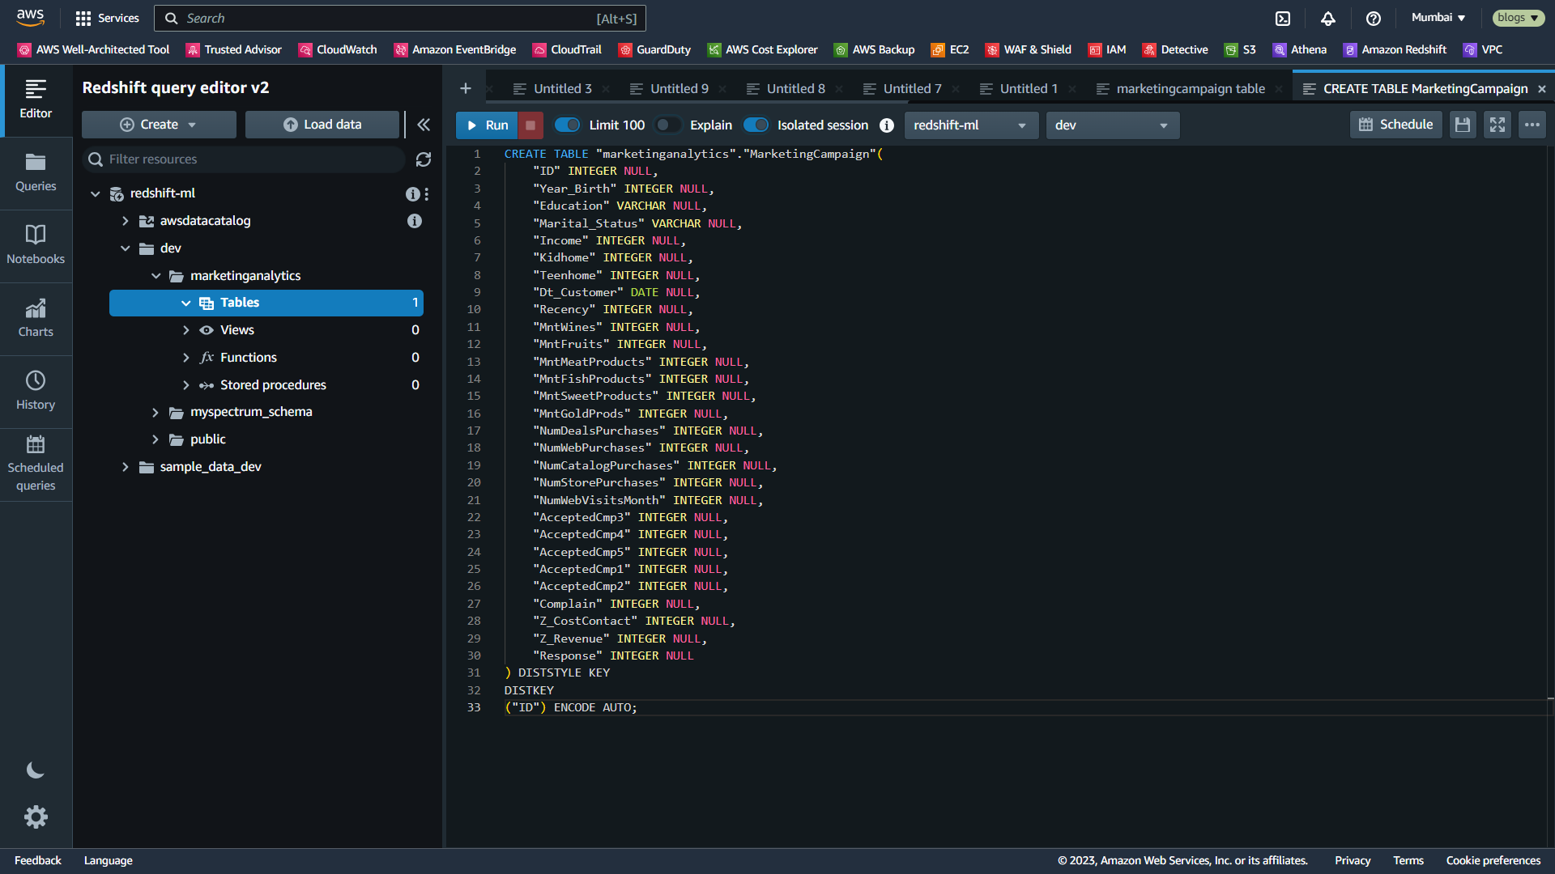The height and width of the screenshot is (874, 1555).
Task: Toggle dark mode moon icon
Action: 36,770
